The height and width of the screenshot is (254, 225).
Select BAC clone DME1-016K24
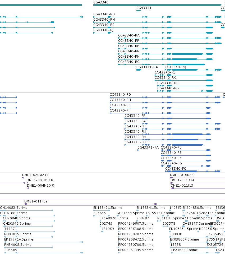tap(182, 175)
